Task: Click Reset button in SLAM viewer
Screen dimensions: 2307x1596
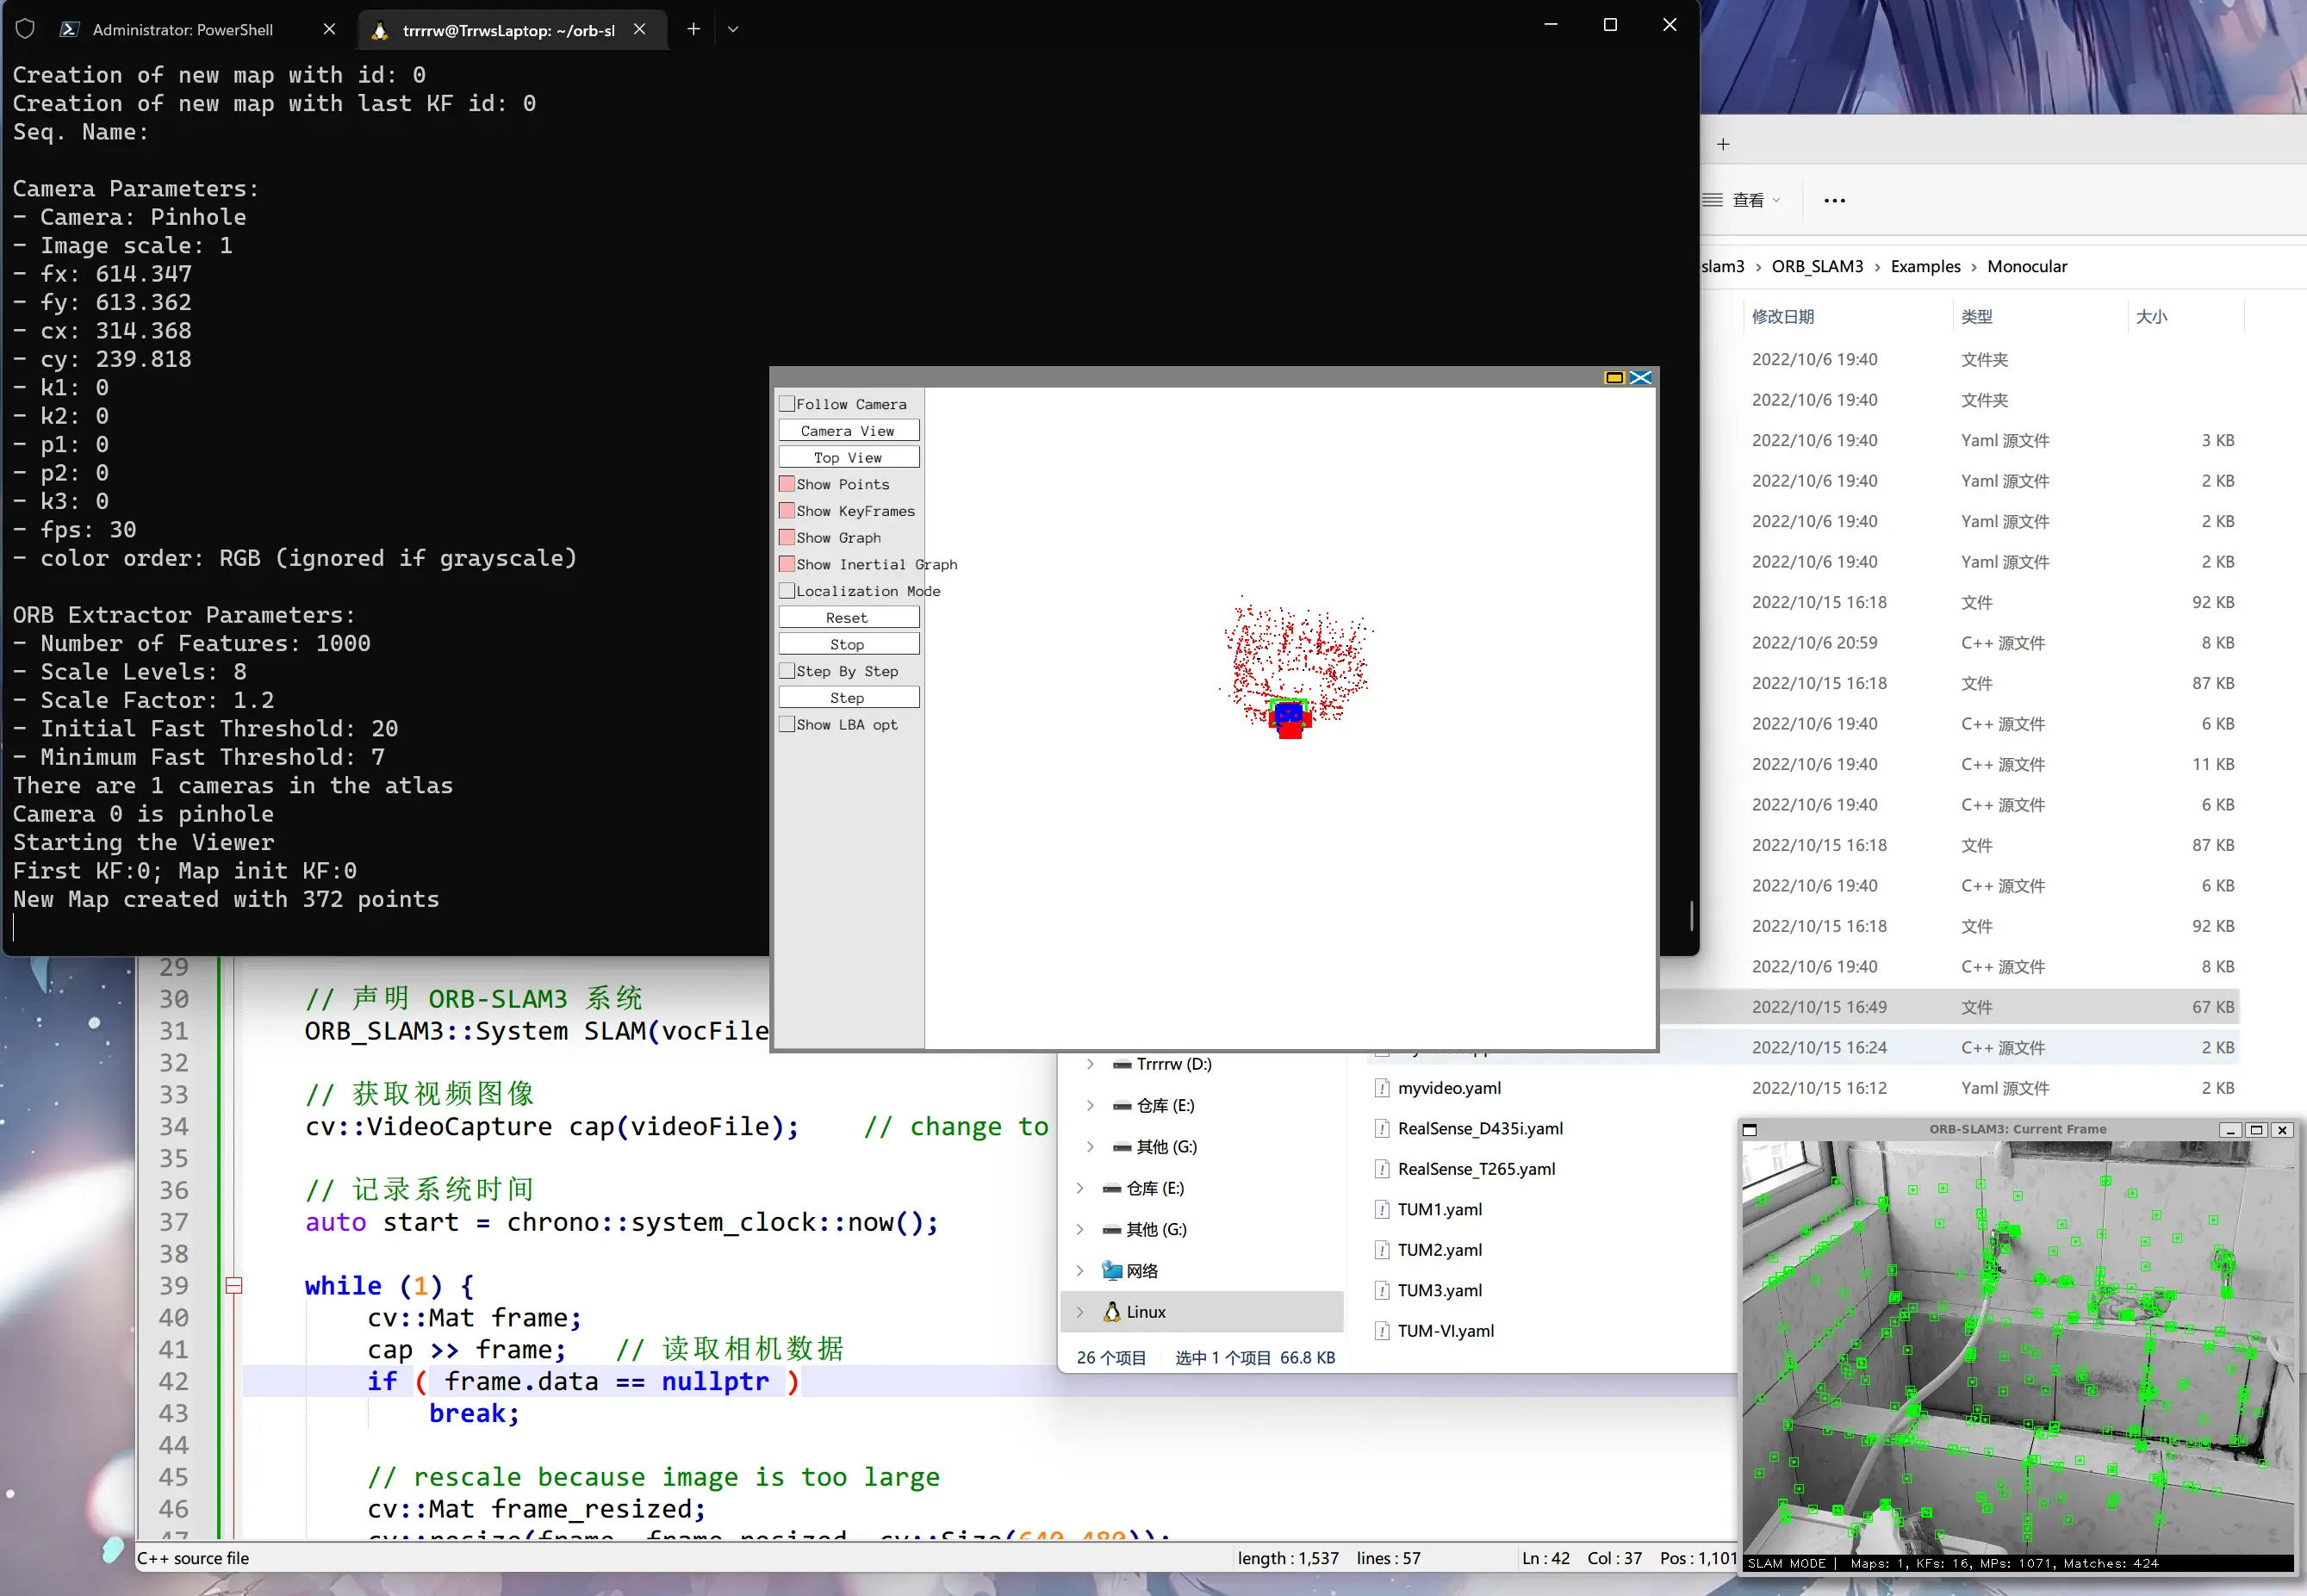Action: (847, 617)
